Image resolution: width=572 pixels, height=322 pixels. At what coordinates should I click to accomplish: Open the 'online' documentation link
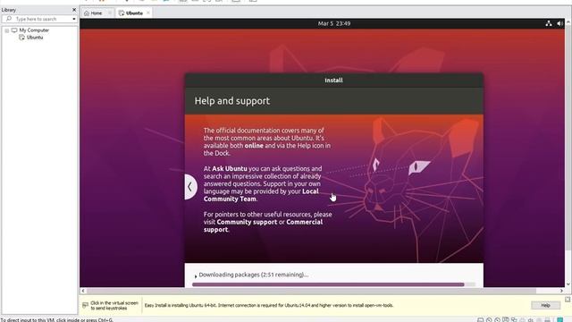point(254,146)
